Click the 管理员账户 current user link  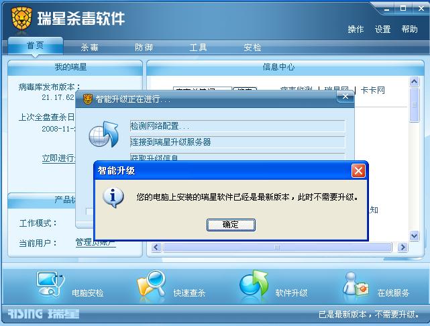(x=96, y=242)
